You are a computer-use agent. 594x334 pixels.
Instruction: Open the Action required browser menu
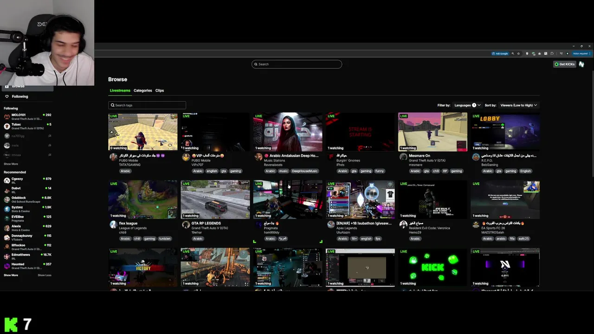581,53
